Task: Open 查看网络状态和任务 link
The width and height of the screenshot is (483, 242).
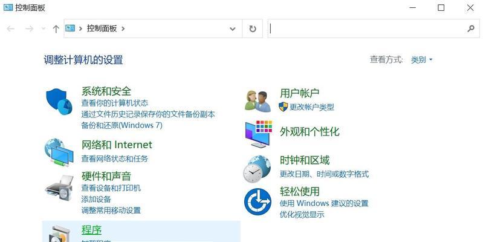Action: [115, 159]
